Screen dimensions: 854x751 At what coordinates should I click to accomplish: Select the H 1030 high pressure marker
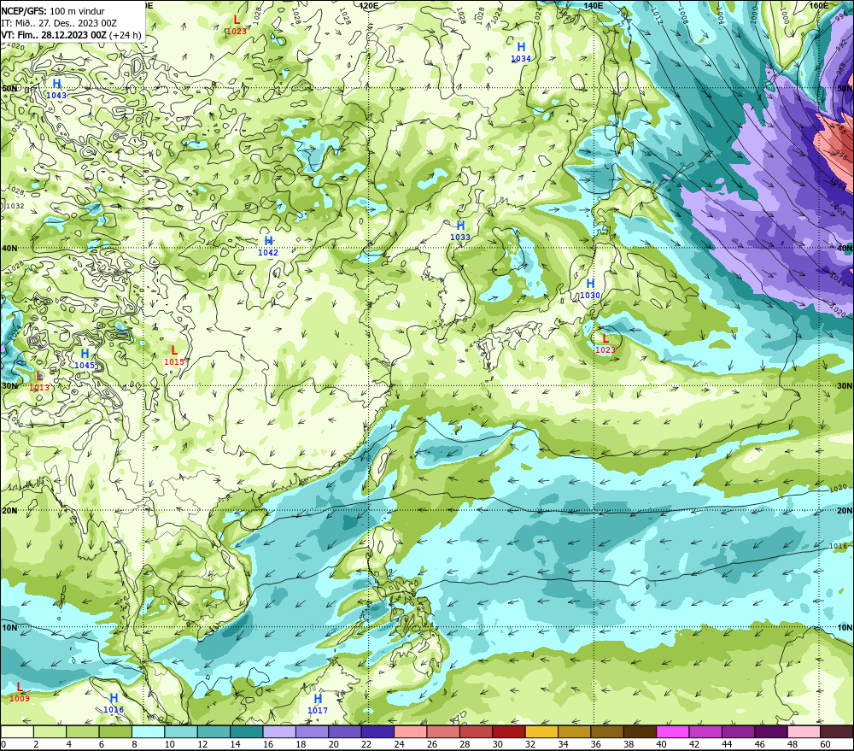click(x=590, y=289)
